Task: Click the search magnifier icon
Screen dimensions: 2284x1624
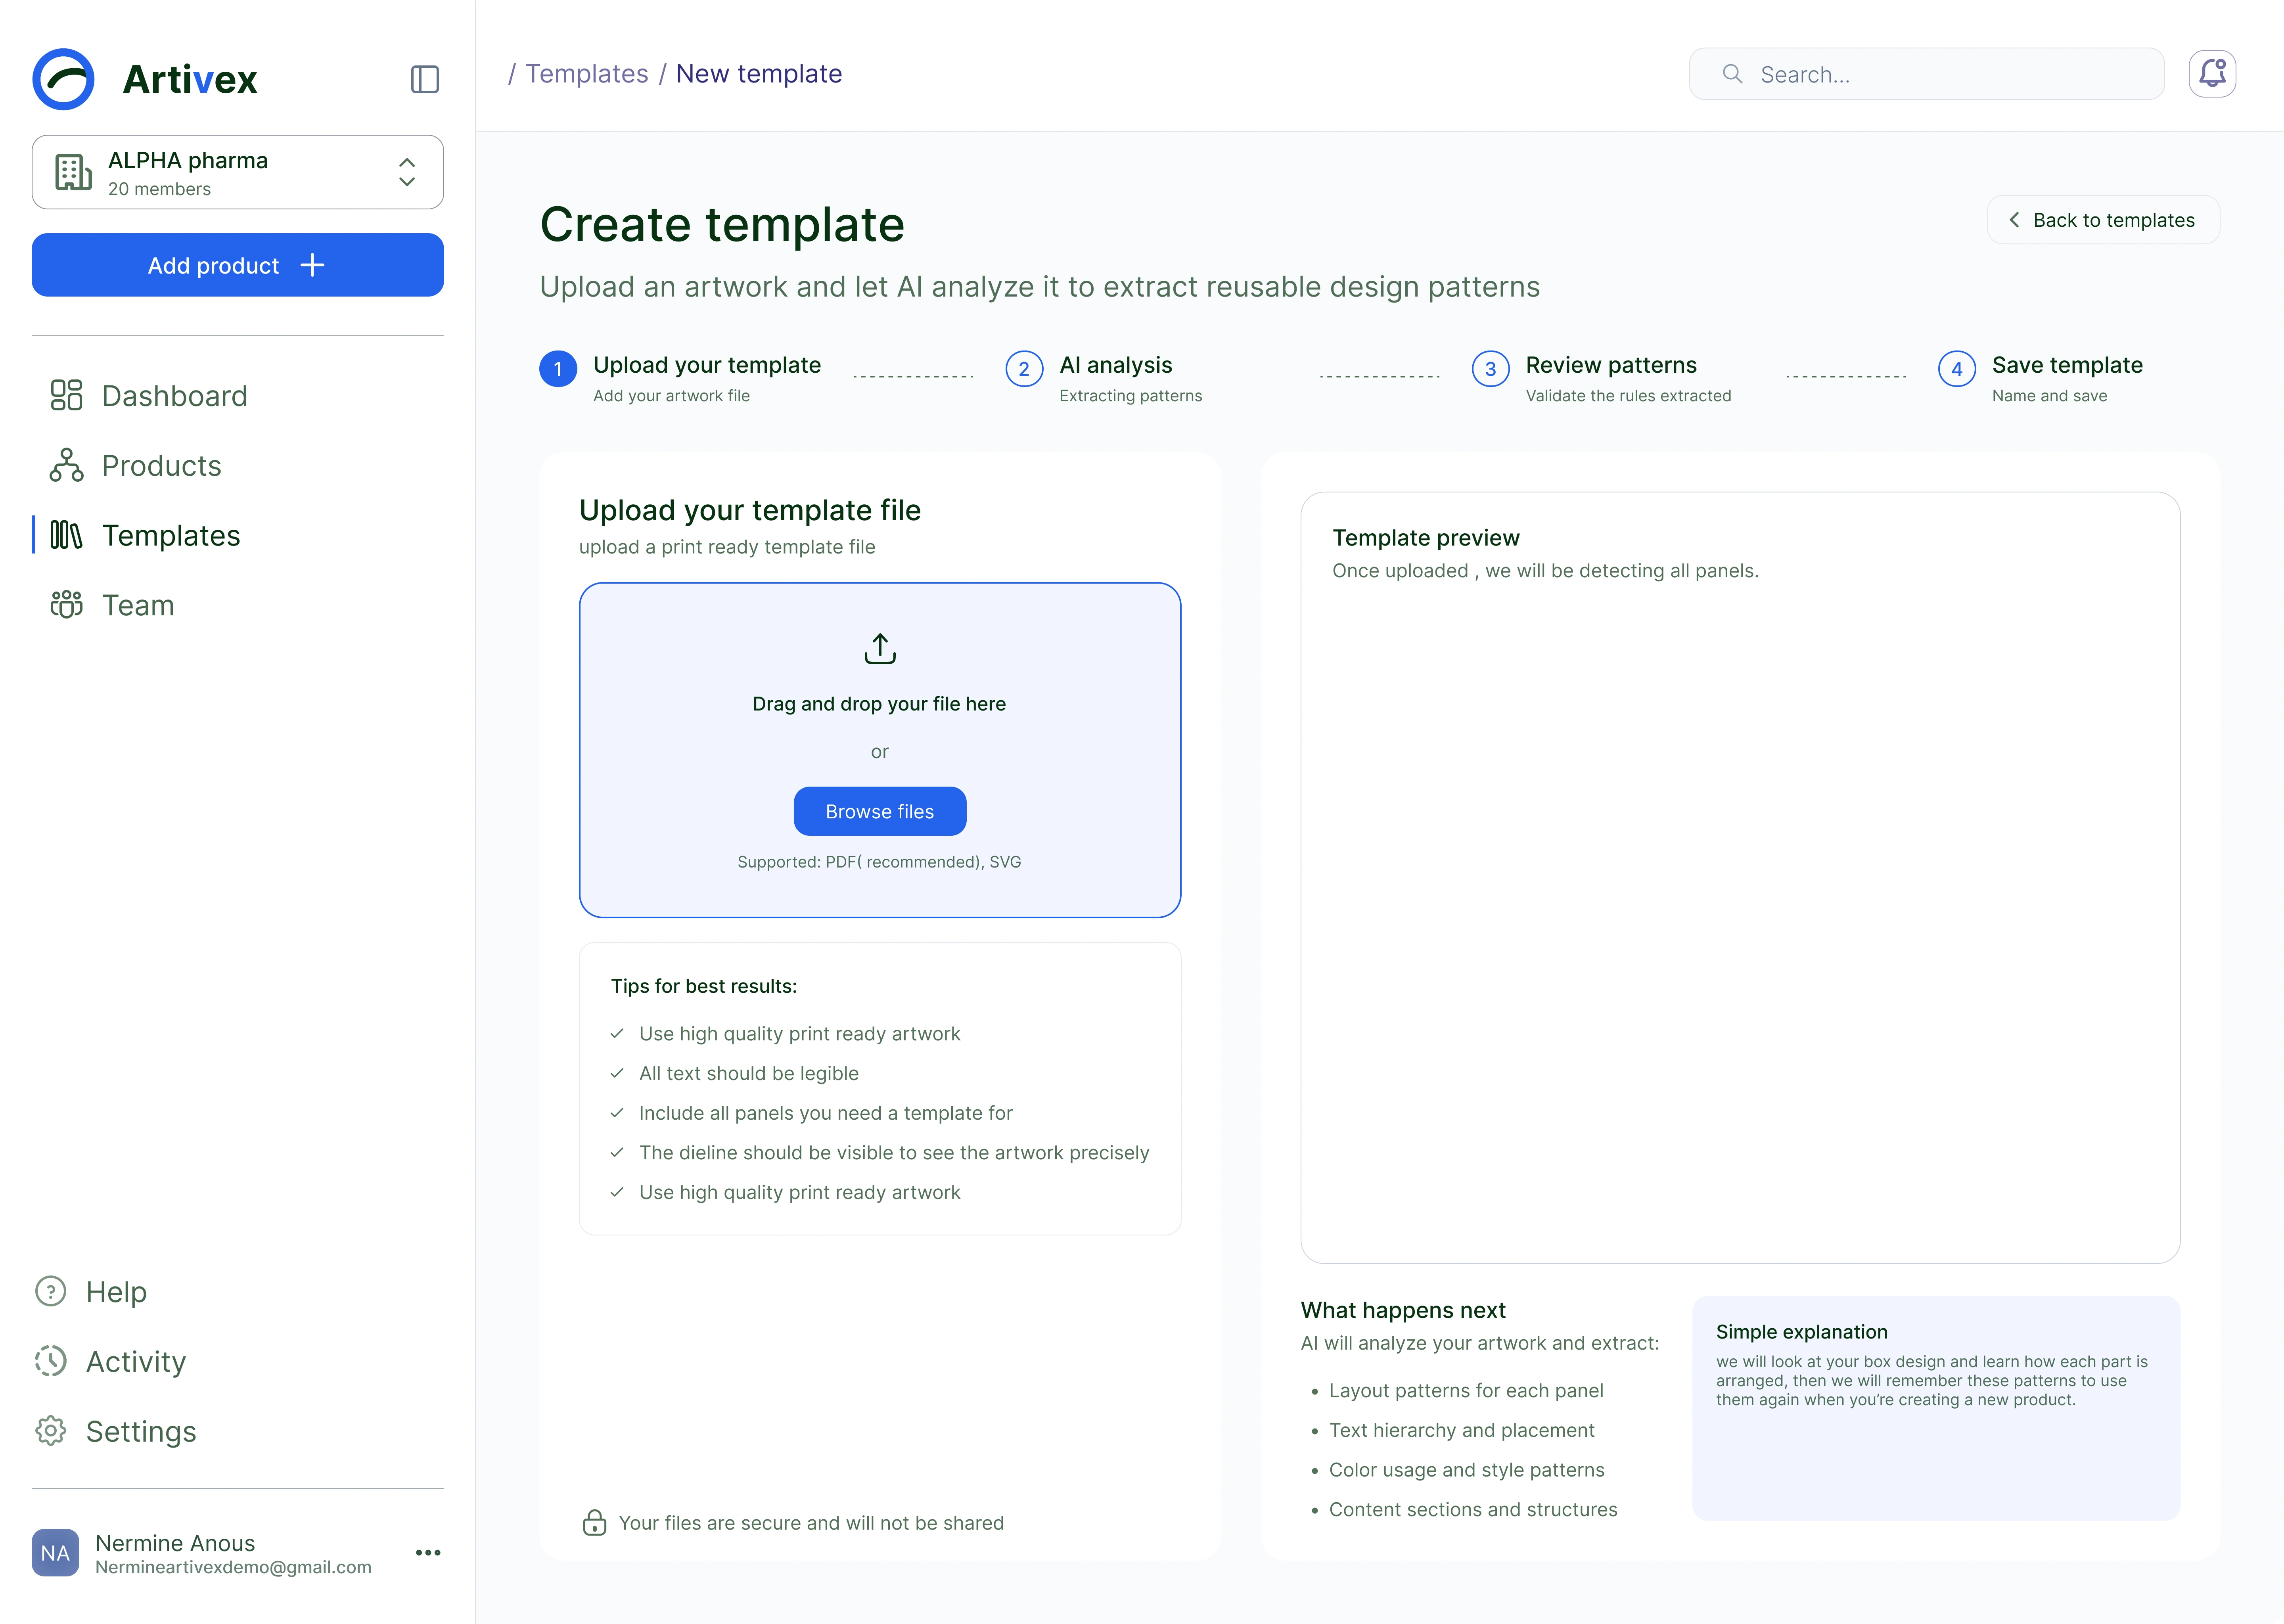Action: [x=1733, y=74]
